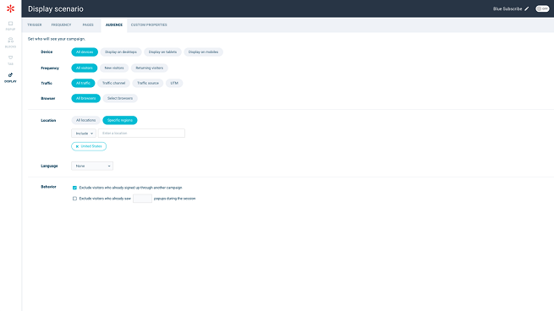Open the Popup section in sidebar

(11, 25)
